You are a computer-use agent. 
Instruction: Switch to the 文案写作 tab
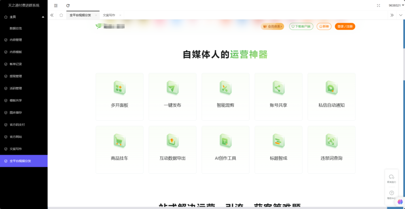(x=109, y=15)
